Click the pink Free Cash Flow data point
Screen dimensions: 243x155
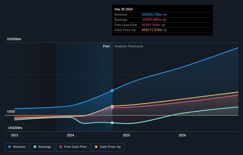112,108
